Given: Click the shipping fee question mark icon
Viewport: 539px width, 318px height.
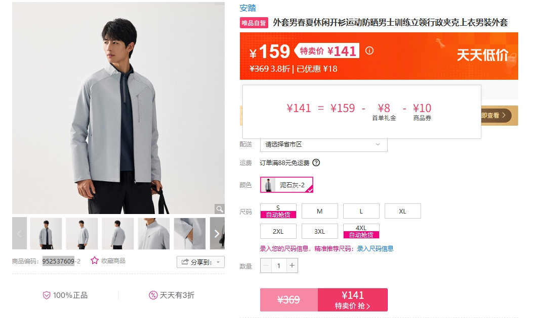Looking at the screenshot, I should tap(316, 163).
